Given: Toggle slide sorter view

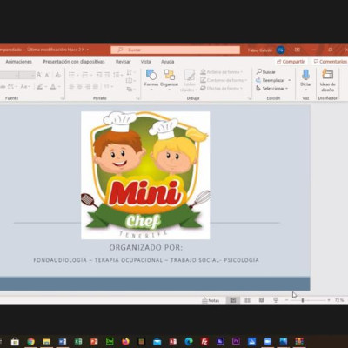Looking at the screenshot, I should click(247, 300).
